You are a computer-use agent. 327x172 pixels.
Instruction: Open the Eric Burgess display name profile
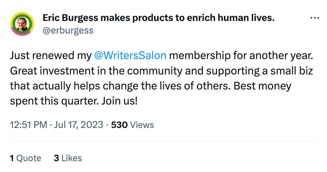tap(158, 18)
